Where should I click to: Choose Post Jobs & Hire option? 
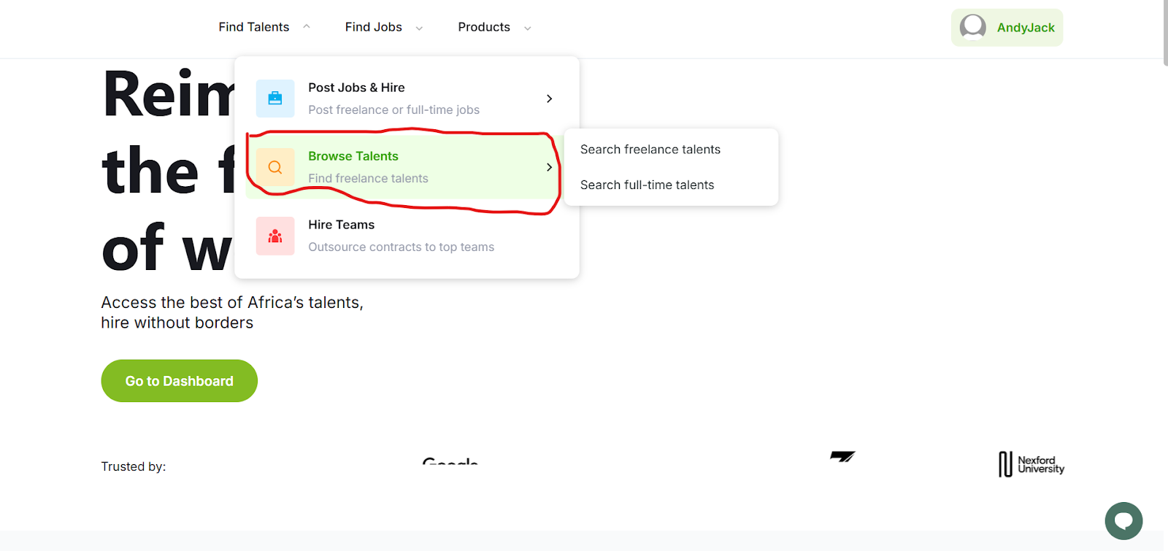[x=356, y=88]
